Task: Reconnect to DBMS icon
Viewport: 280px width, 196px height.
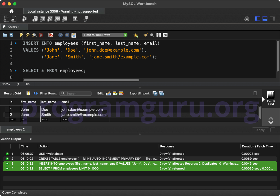Action: point(86,19)
